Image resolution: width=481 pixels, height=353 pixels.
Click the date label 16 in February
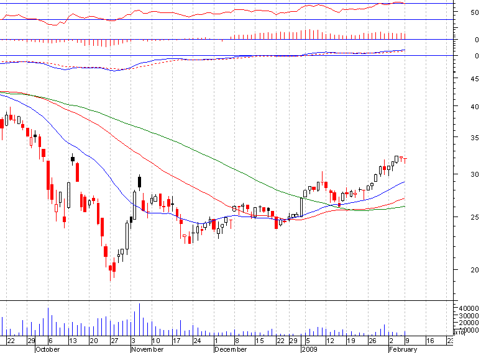(430, 341)
